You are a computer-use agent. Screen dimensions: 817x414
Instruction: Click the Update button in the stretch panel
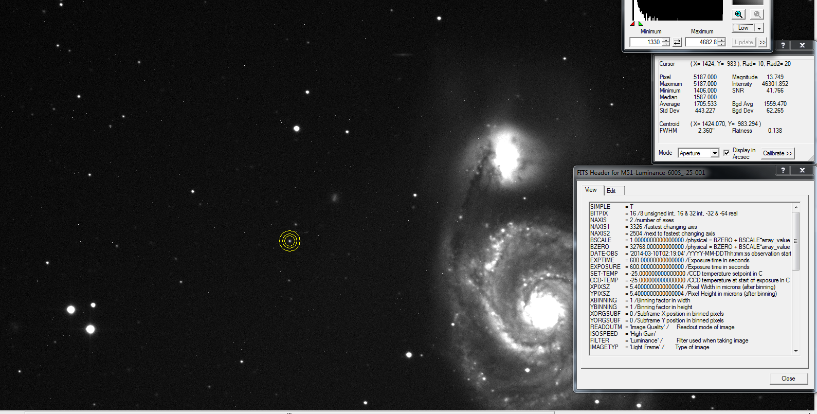point(743,42)
